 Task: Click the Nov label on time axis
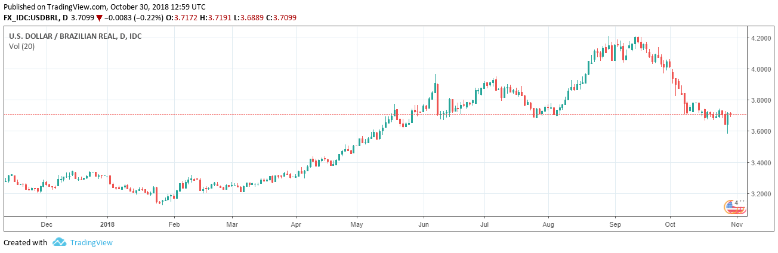[x=736, y=225]
